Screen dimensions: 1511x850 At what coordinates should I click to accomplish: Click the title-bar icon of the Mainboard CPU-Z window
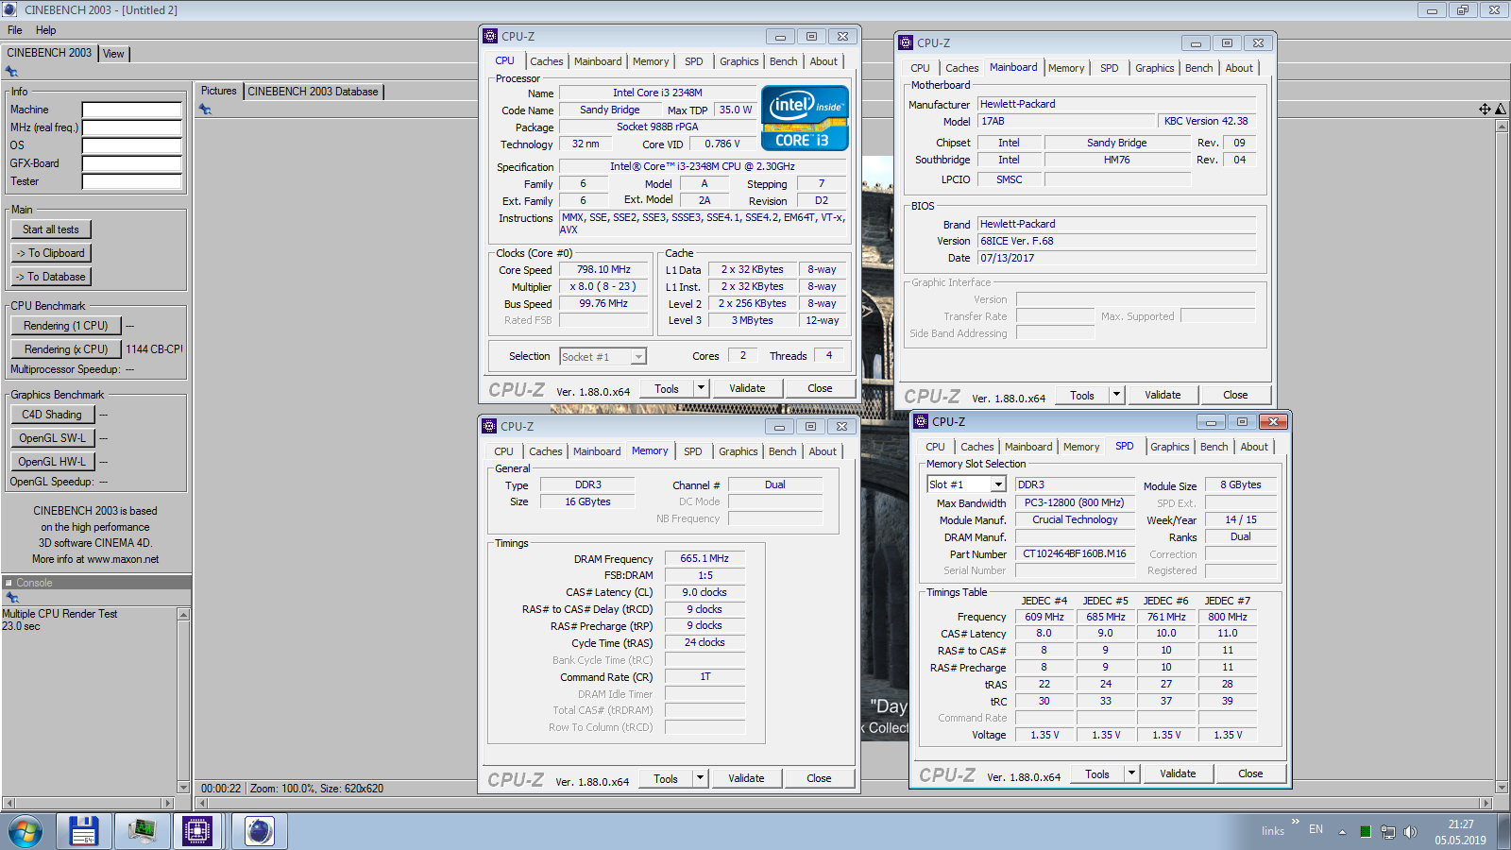[x=906, y=42]
